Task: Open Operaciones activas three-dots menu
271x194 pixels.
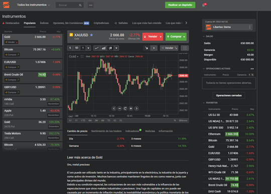Action: click(252, 69)
